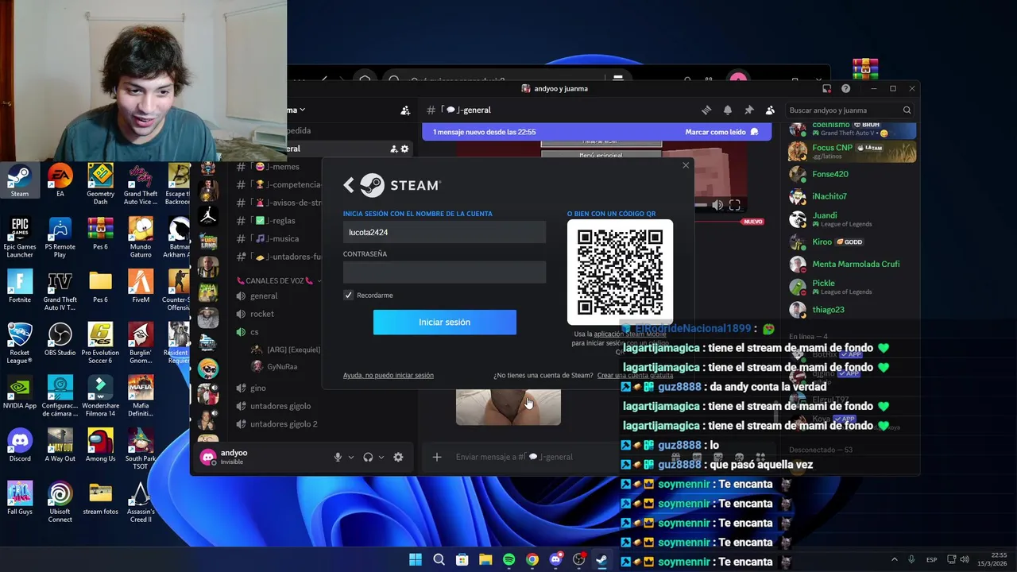Open the 'stream fotos' desktop folder
The image size is (1017, 572).
click(x=100, y=499)
